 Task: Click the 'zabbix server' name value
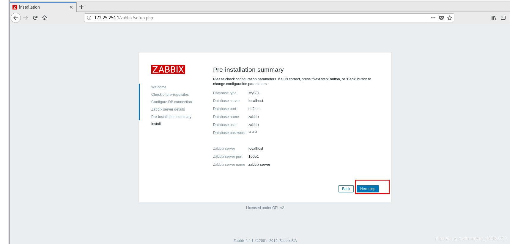[259, 165]
